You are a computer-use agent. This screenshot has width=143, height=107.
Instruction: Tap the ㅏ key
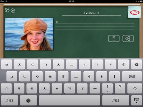click(x=102, y=76)
